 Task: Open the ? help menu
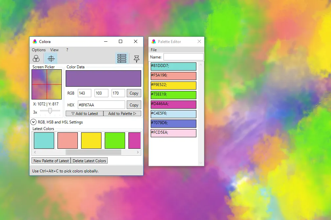pyautogui.click(x=67, y=50)
